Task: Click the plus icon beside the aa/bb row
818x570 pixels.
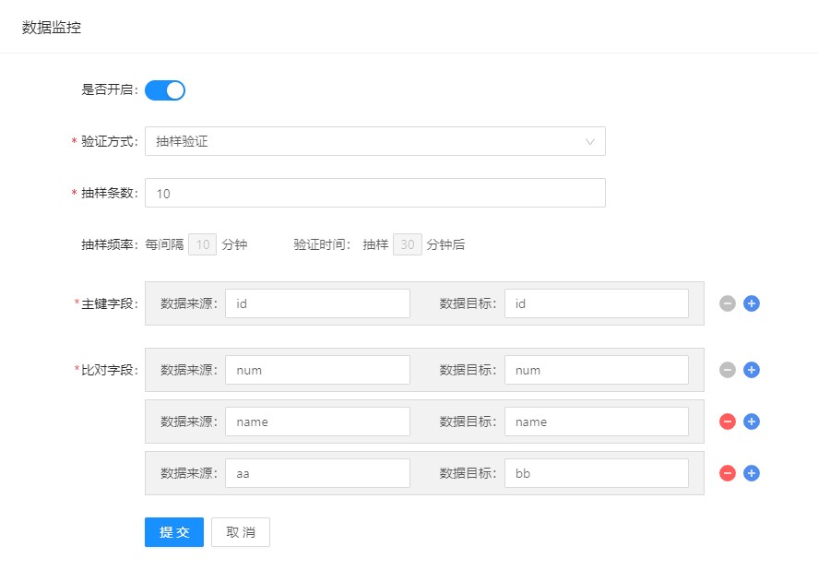Action: 752,473
